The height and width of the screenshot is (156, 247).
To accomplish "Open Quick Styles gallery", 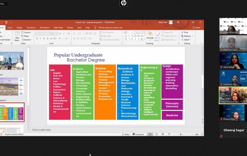I will (157, 36).
